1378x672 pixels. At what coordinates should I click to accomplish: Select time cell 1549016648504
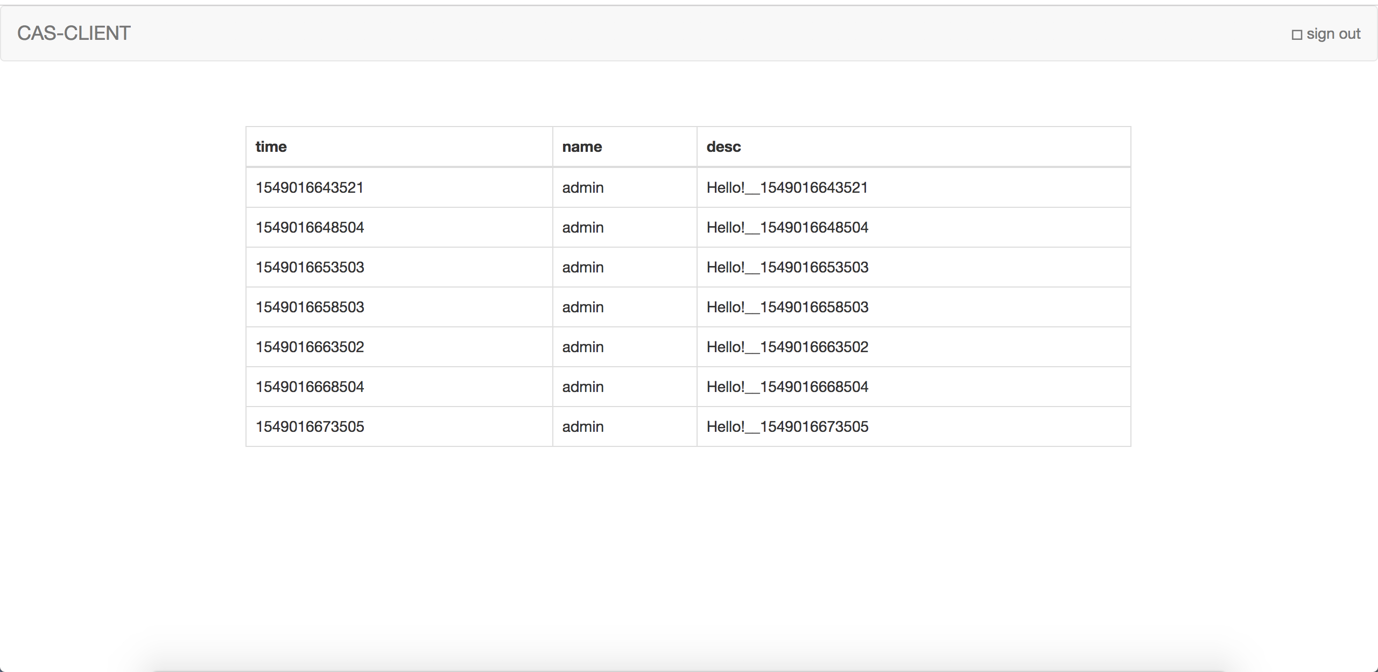(310, 227)
